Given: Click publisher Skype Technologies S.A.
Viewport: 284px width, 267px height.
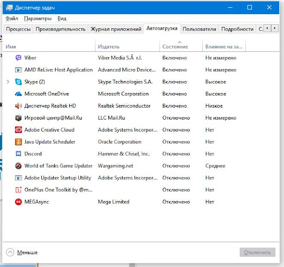Looking at the screenshot, I should [x=125, y=82].
